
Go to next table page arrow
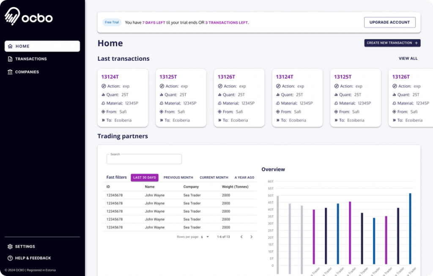[251, 237]
